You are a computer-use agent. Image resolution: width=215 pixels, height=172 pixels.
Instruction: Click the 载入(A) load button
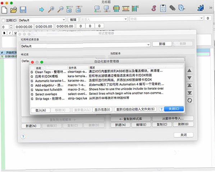41,110
